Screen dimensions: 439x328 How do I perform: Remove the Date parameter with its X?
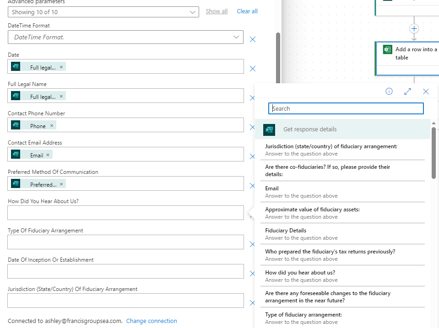point(253,69)
